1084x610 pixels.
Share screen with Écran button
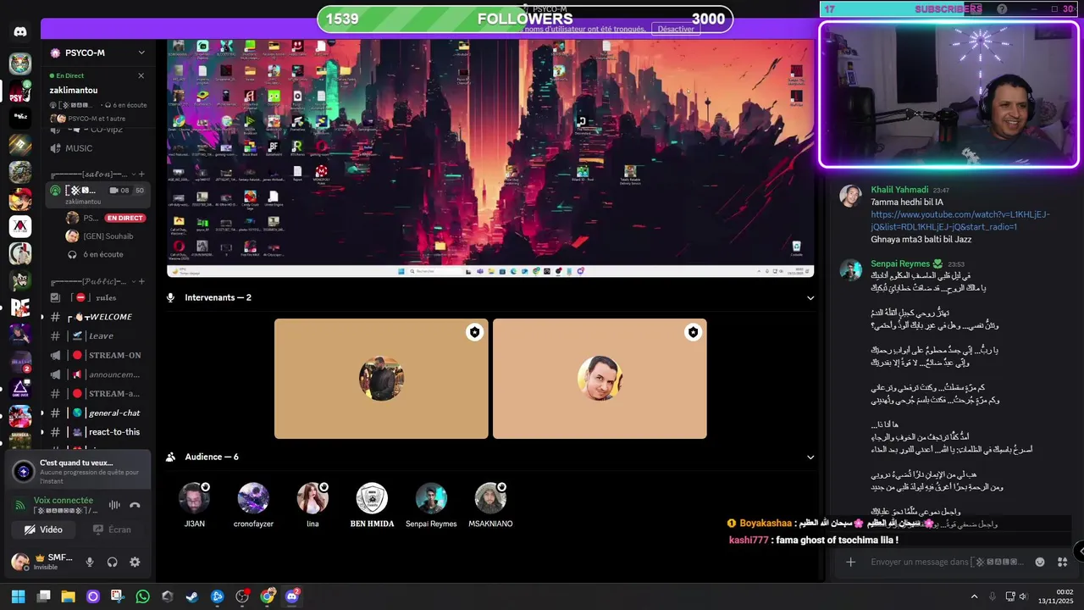pos(112,530)
